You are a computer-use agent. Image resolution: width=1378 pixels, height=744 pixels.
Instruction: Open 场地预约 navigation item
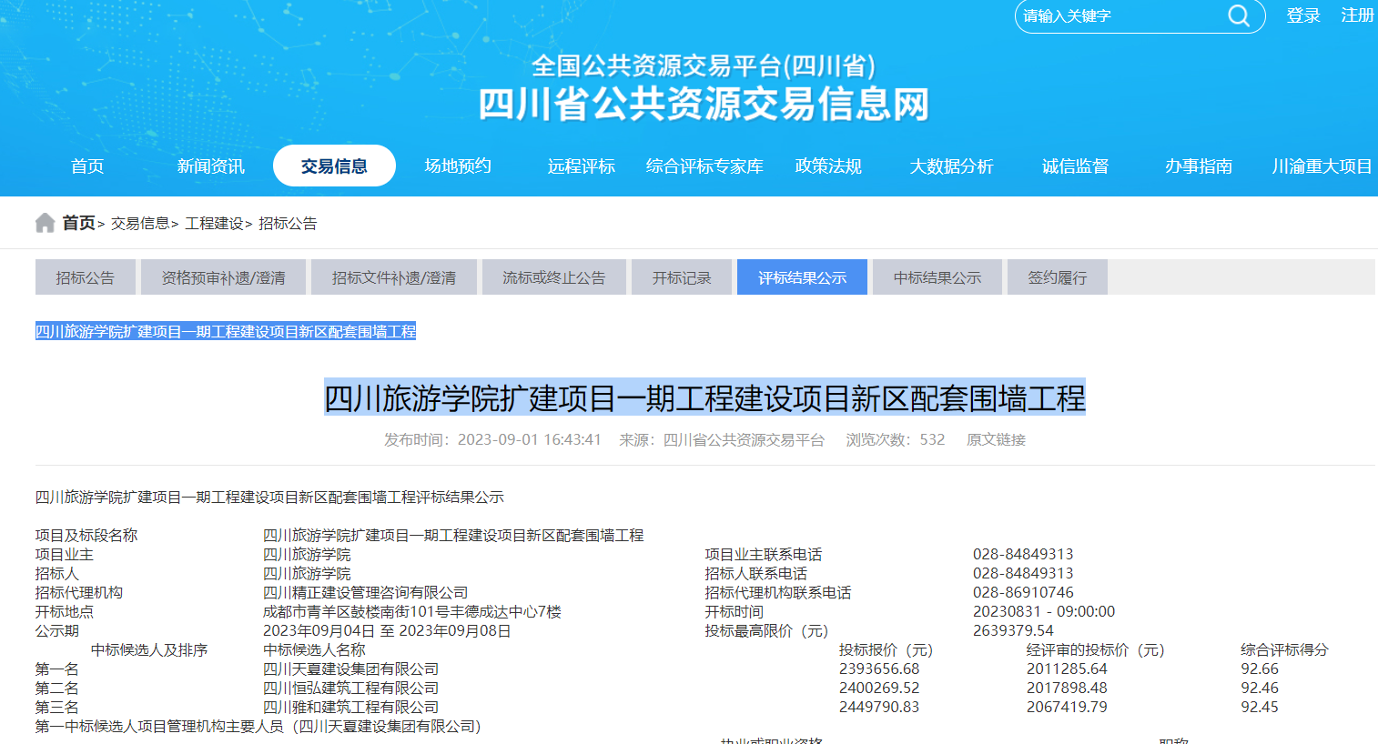458,166
